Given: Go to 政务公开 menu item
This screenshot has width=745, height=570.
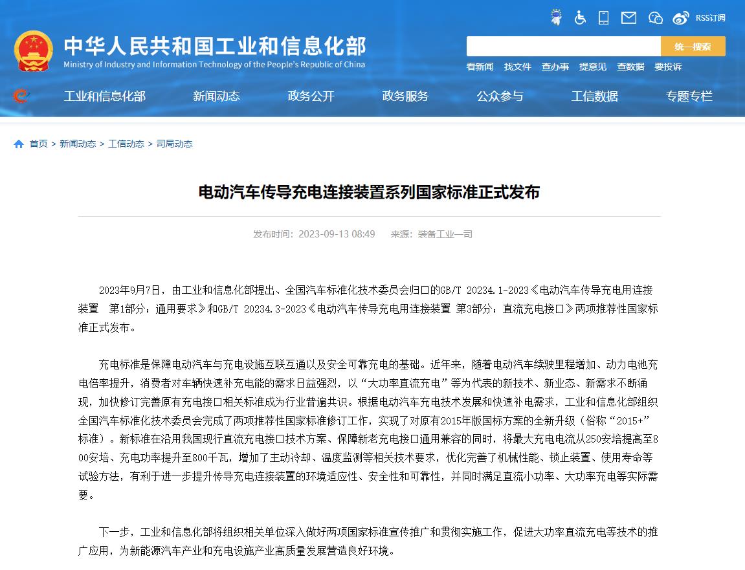Looking at the screenshot, I should 311,96.
